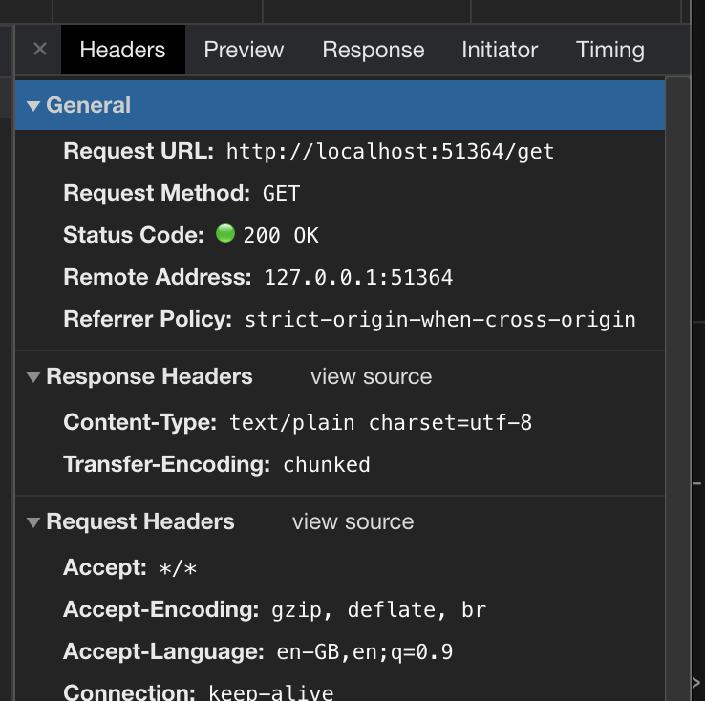Click the green status code indicator
Screen dimensions: 705x701
coord(225,233)
